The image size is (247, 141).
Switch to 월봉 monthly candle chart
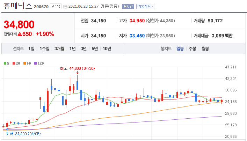(205, 49)
